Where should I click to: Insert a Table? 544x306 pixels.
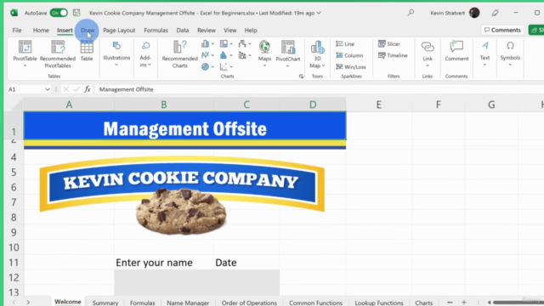[87, 51]
